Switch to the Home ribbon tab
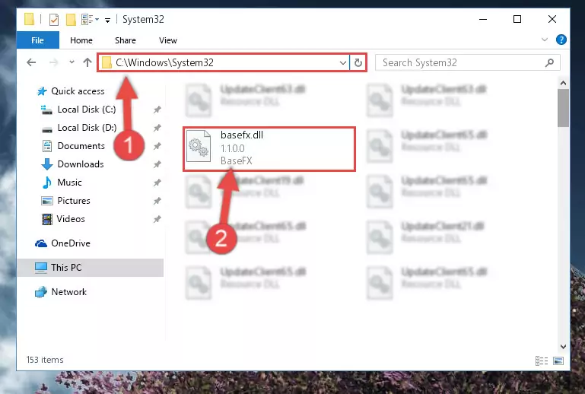Image resolution: width=585 pixels, height=394 pixels. [x=81, y=40]
